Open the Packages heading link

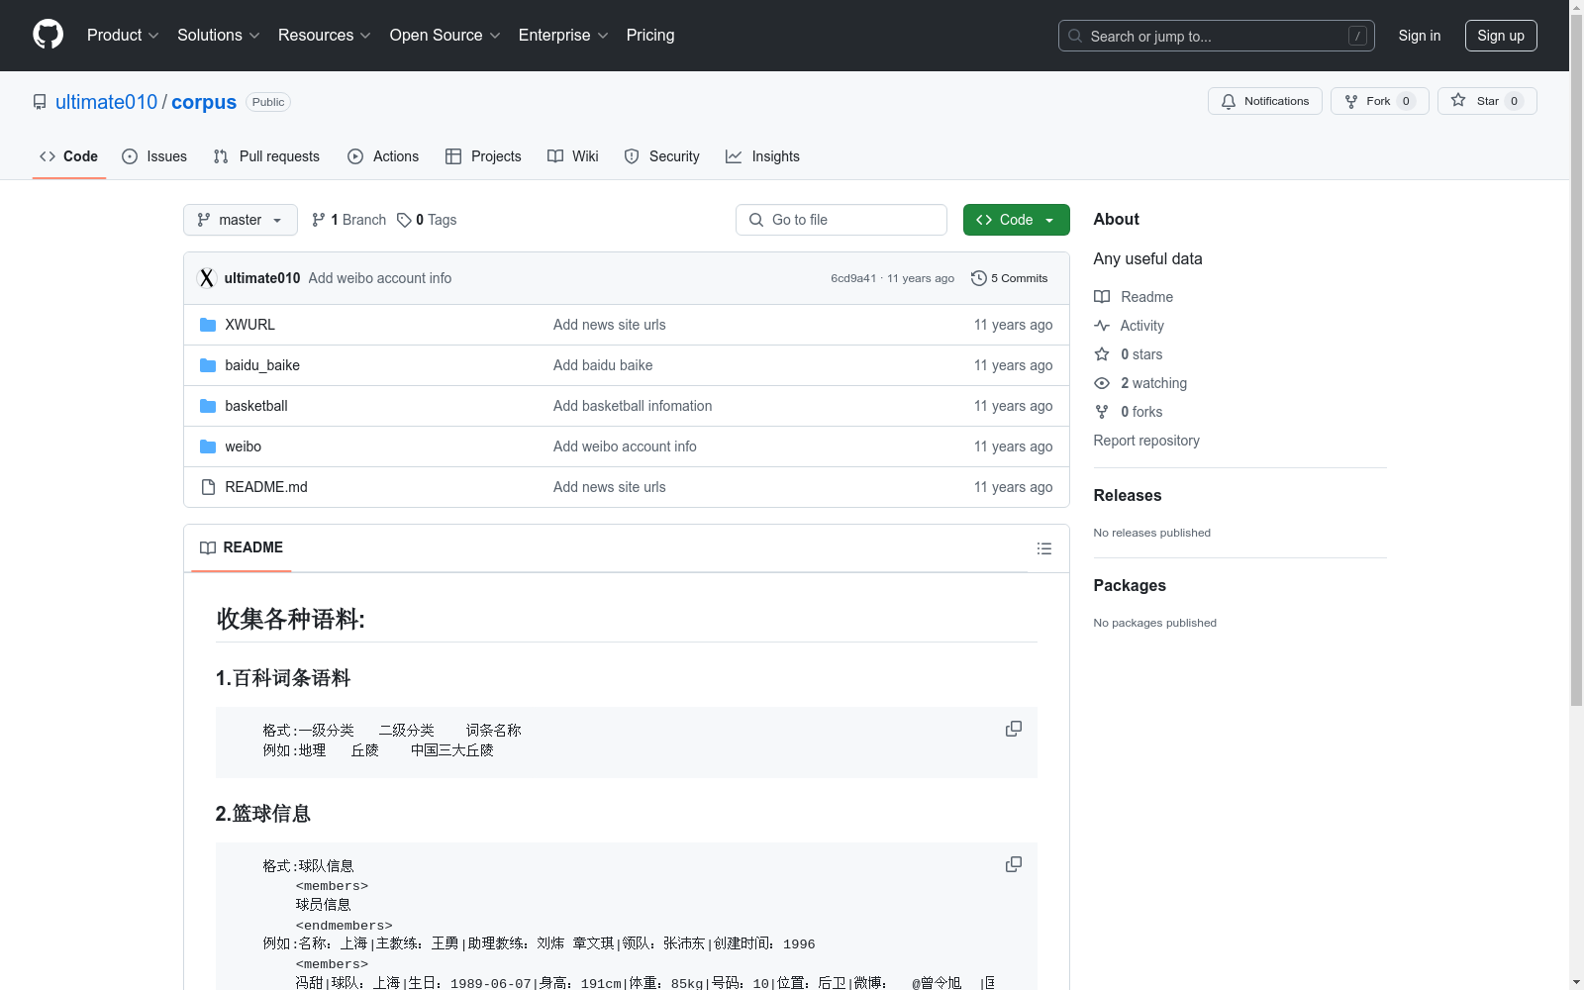(1130, 585)
